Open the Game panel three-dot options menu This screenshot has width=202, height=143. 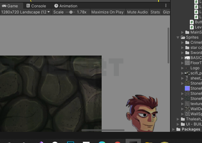coord(166,5)
